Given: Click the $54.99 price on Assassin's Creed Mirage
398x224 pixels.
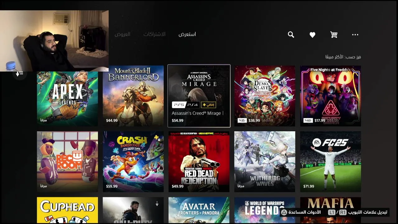Looking at the screenshot, I should click(x=178, y=121).
